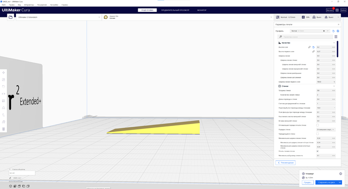Save profile icon beside reset arrow

[x=338, y=31]
